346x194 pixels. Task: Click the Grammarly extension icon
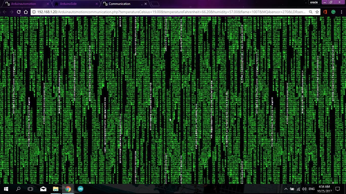tap(333, 12)
